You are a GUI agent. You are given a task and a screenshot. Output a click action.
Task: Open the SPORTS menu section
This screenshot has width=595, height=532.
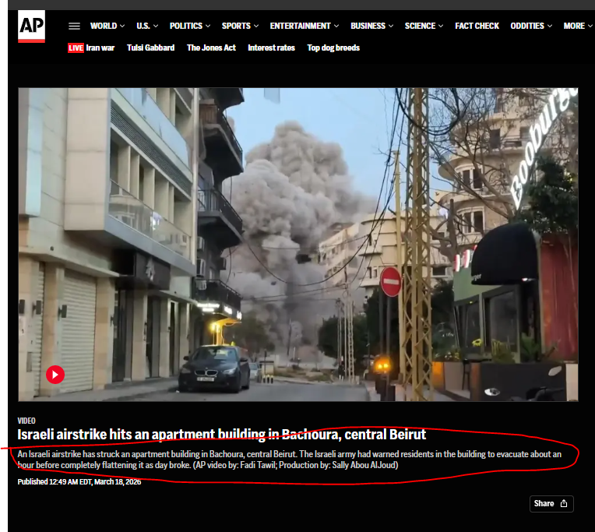coord(236,26)
